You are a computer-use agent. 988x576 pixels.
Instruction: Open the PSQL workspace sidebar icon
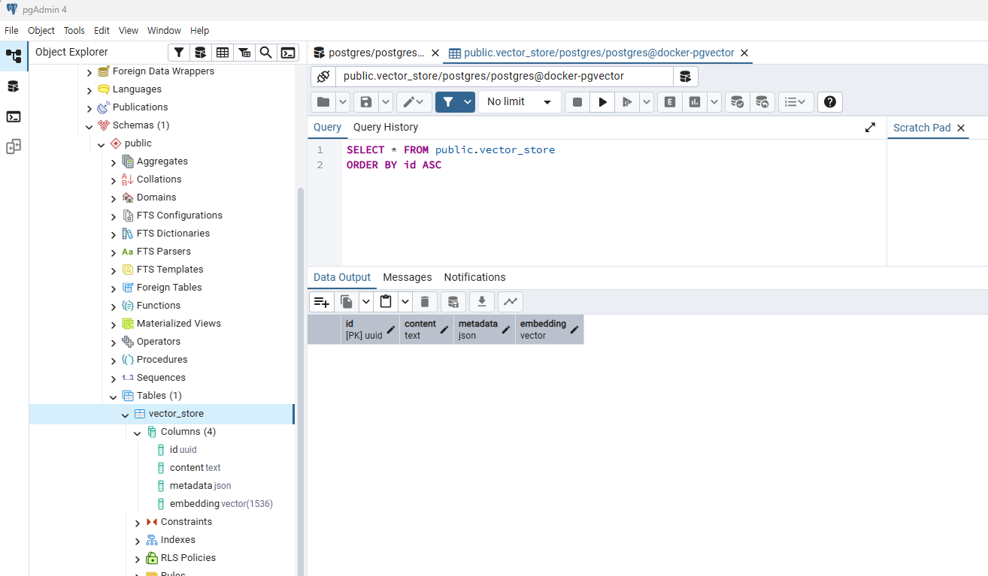point(14,116)
